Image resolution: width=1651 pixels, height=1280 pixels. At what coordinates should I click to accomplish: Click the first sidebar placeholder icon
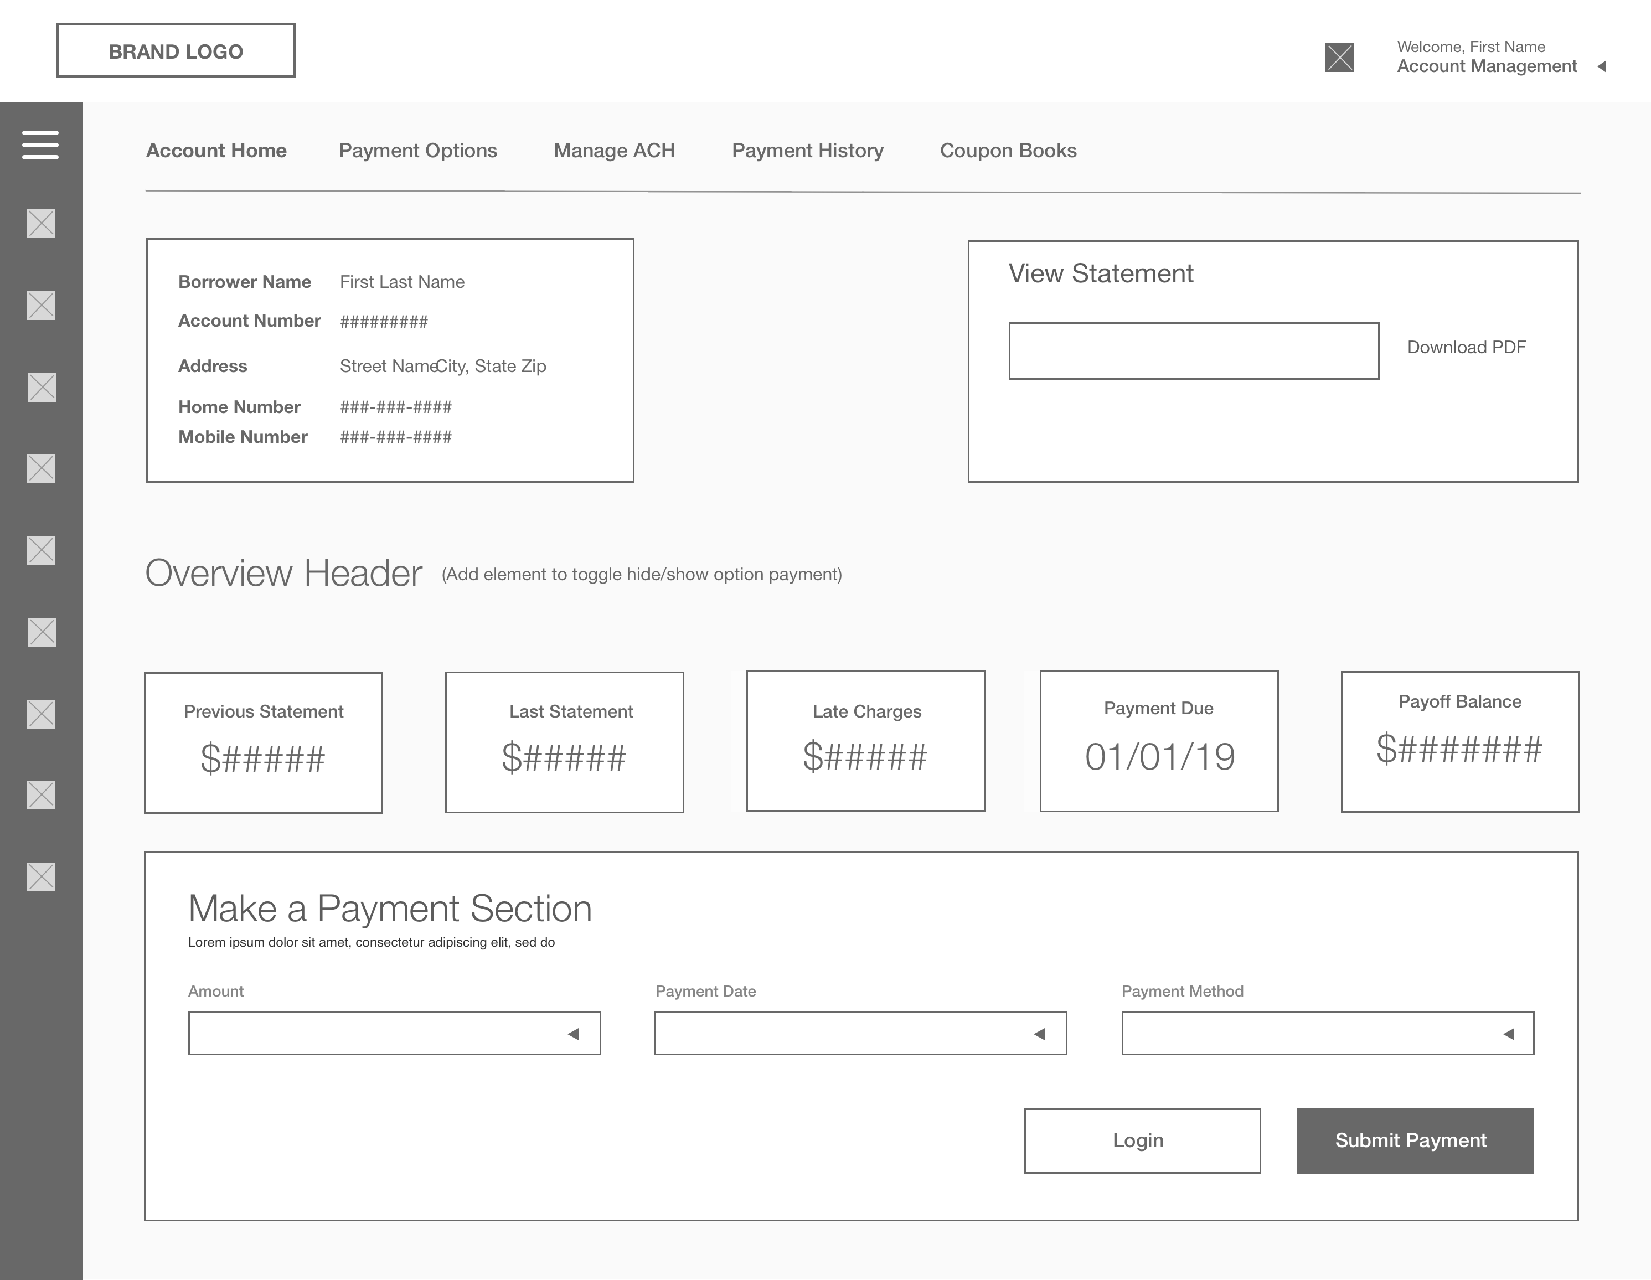(x=41, y=224)
